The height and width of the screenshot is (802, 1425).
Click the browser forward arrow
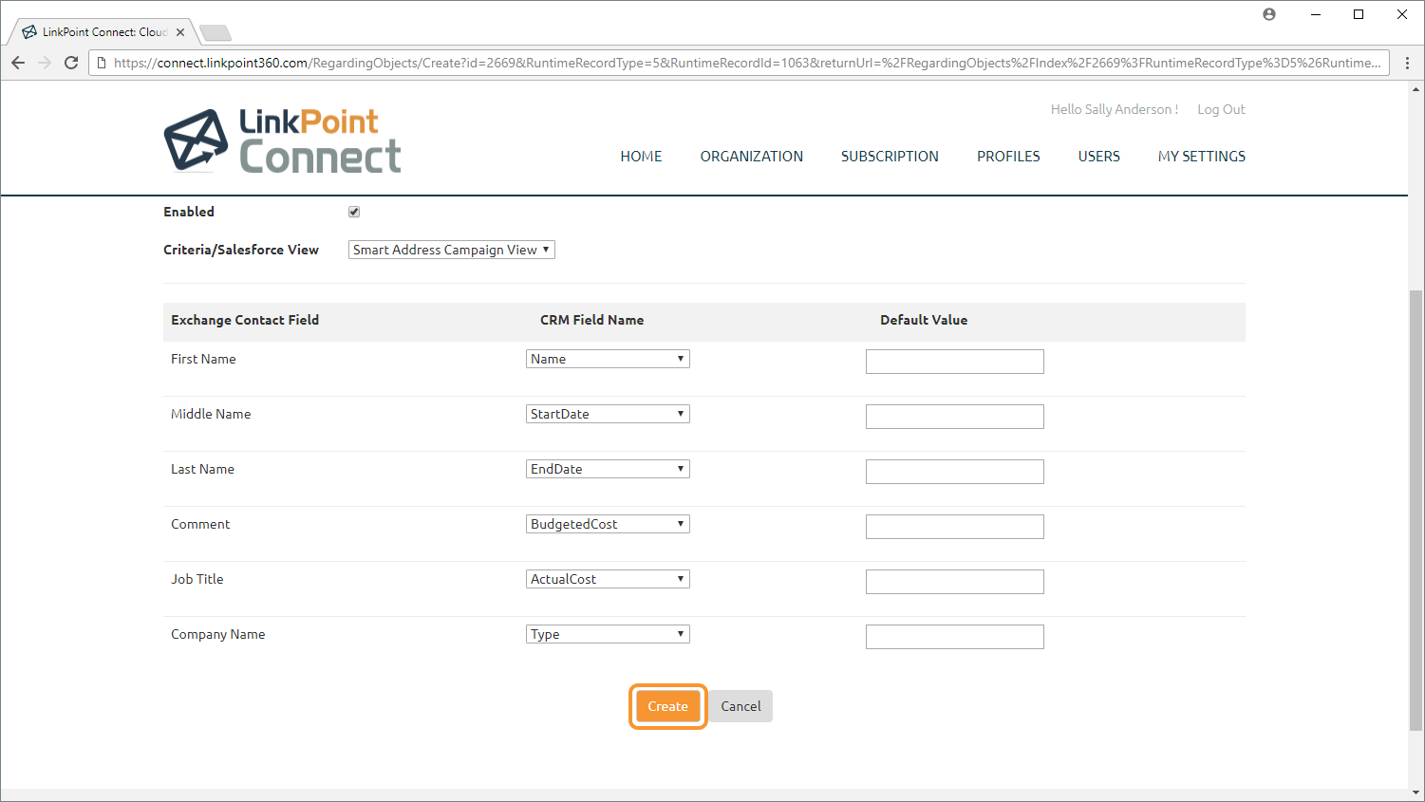click(45, 63)
